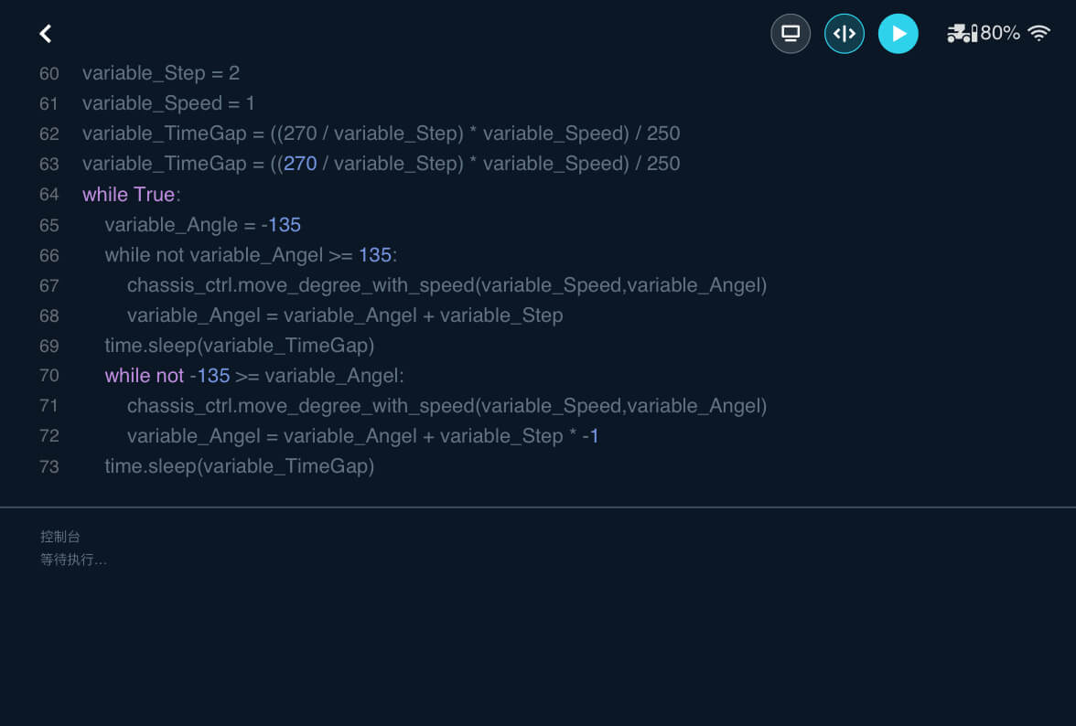The image size is (1076, 726).
Task: Run the program with the play button
Action: [x=898, y=34]
